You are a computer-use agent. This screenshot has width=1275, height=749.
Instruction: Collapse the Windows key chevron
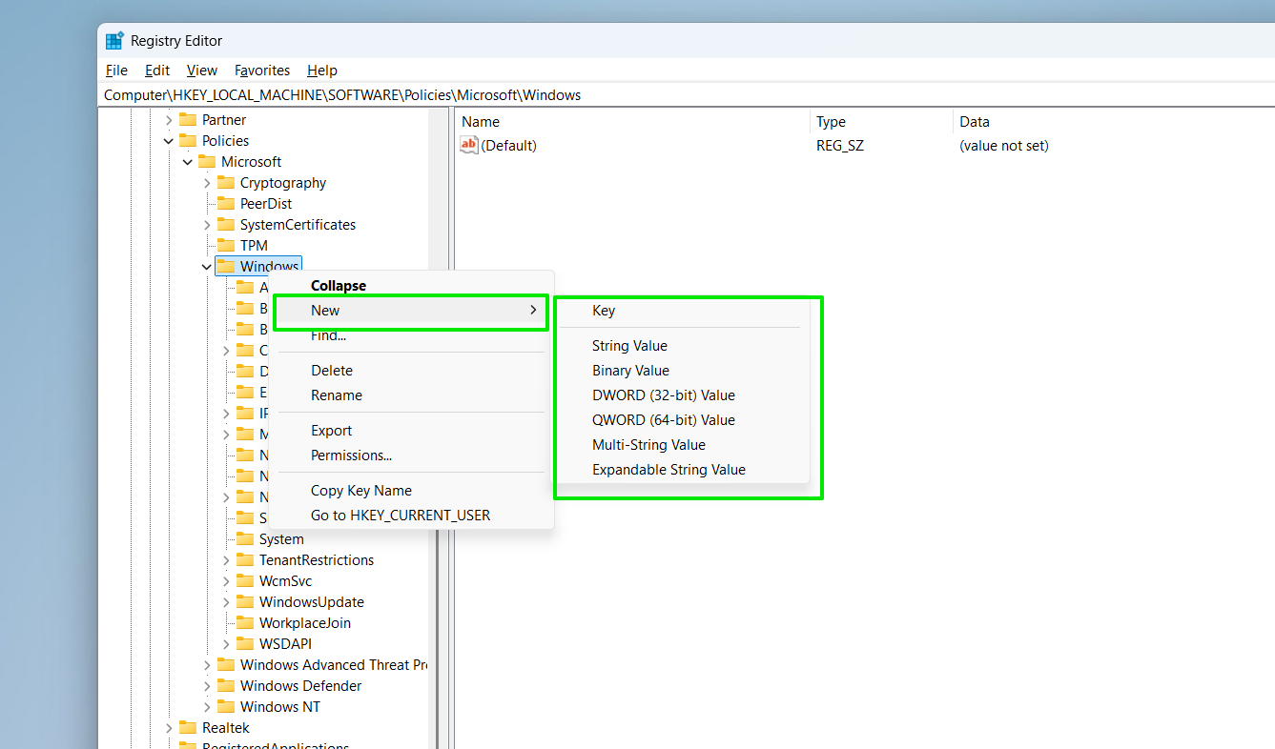207,267
